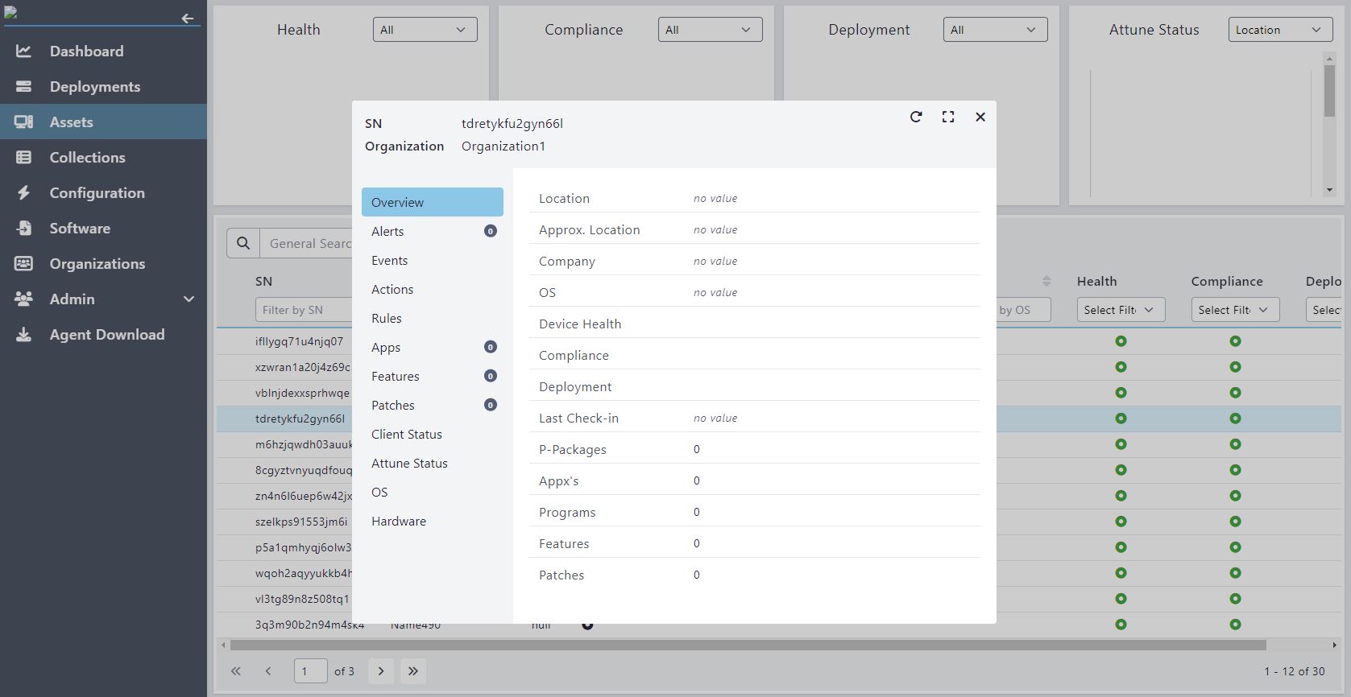Open the Client Status tab

click(x=433, y=434)
